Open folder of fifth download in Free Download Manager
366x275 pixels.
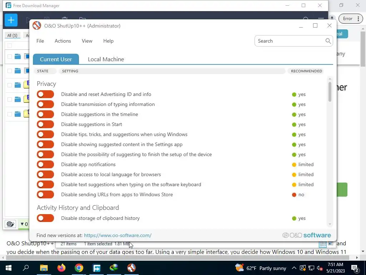pos(18,114)
